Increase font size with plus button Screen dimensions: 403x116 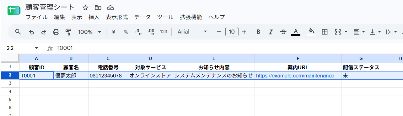(244, 32)
